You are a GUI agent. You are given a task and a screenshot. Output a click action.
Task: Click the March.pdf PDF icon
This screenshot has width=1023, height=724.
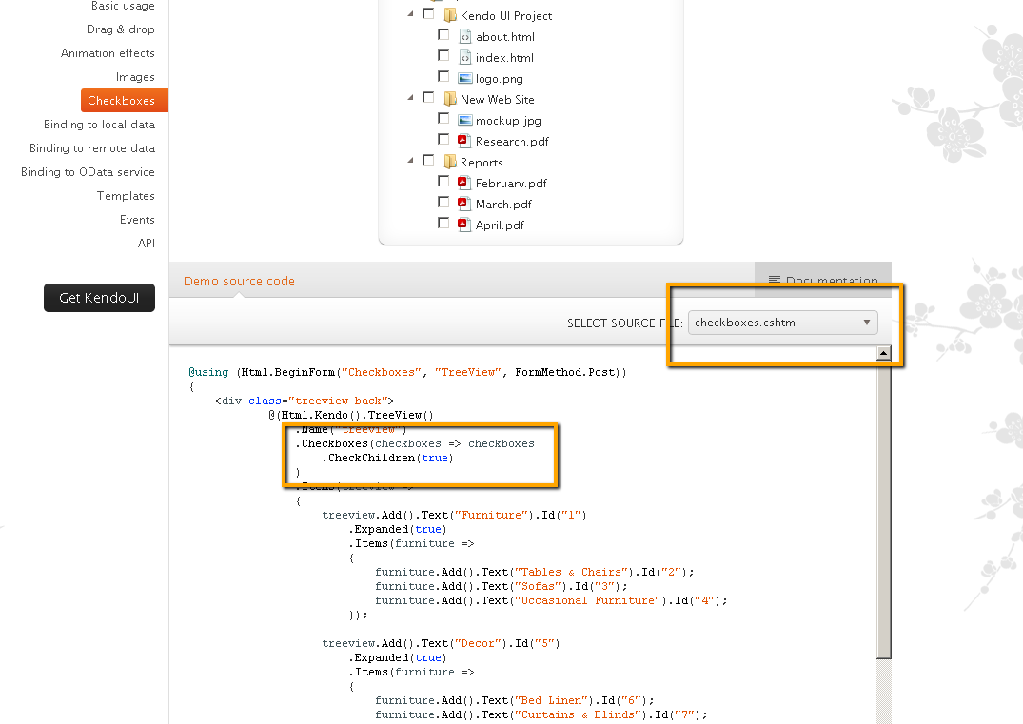click(463, 204)
